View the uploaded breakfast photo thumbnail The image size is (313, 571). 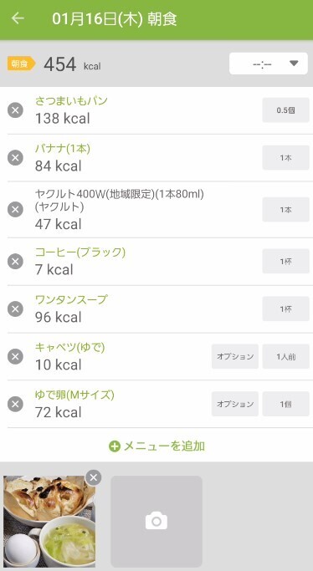pyautogui.click(x=49, y=522)
